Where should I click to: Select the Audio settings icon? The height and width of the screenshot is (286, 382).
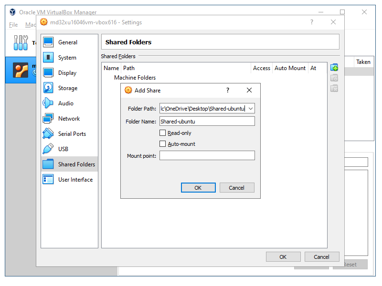48,103
